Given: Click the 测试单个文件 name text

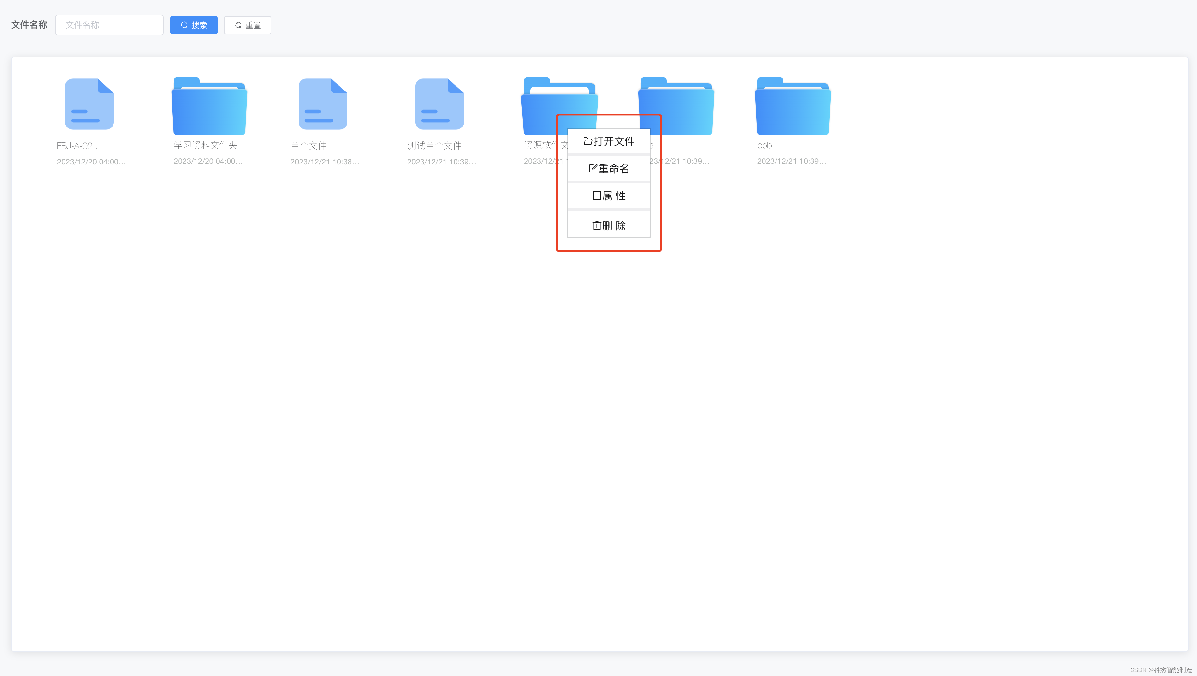Looking at the screenshot, I should 434,146.
